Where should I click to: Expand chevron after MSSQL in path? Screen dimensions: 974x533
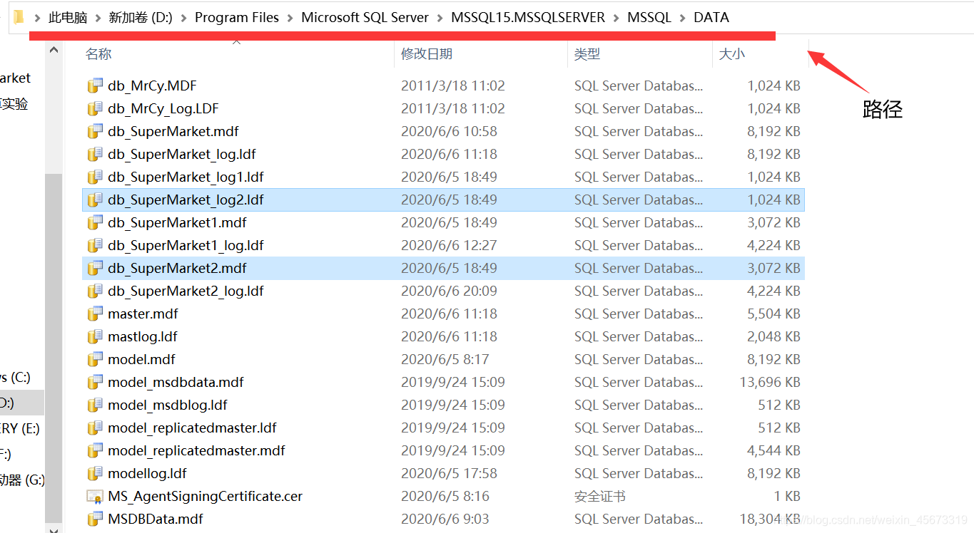[683, 17]
